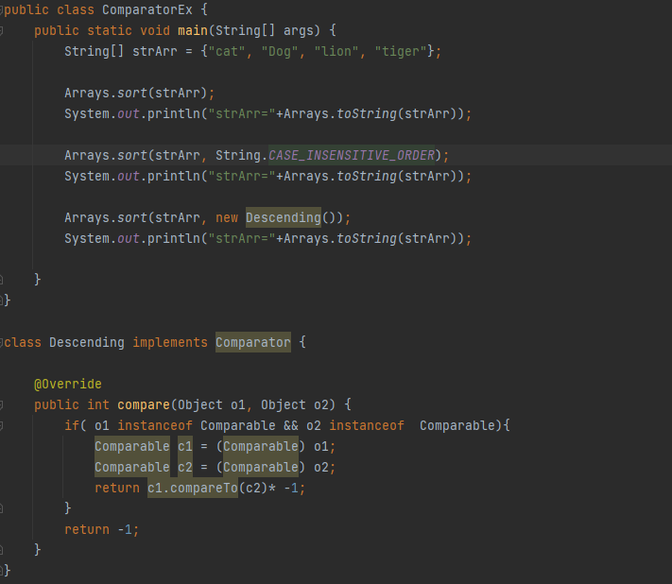The height and width of the screenshot is (584, 672).
Task: Collapse the compare method fold marker in gutter
Action: (x=1, y=404)
